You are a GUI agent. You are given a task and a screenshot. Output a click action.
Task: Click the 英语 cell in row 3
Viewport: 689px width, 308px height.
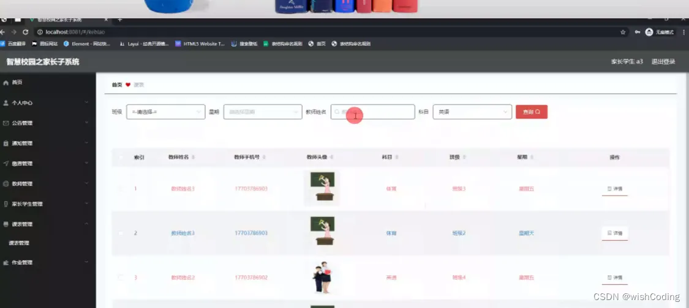(x=391, y=277)
